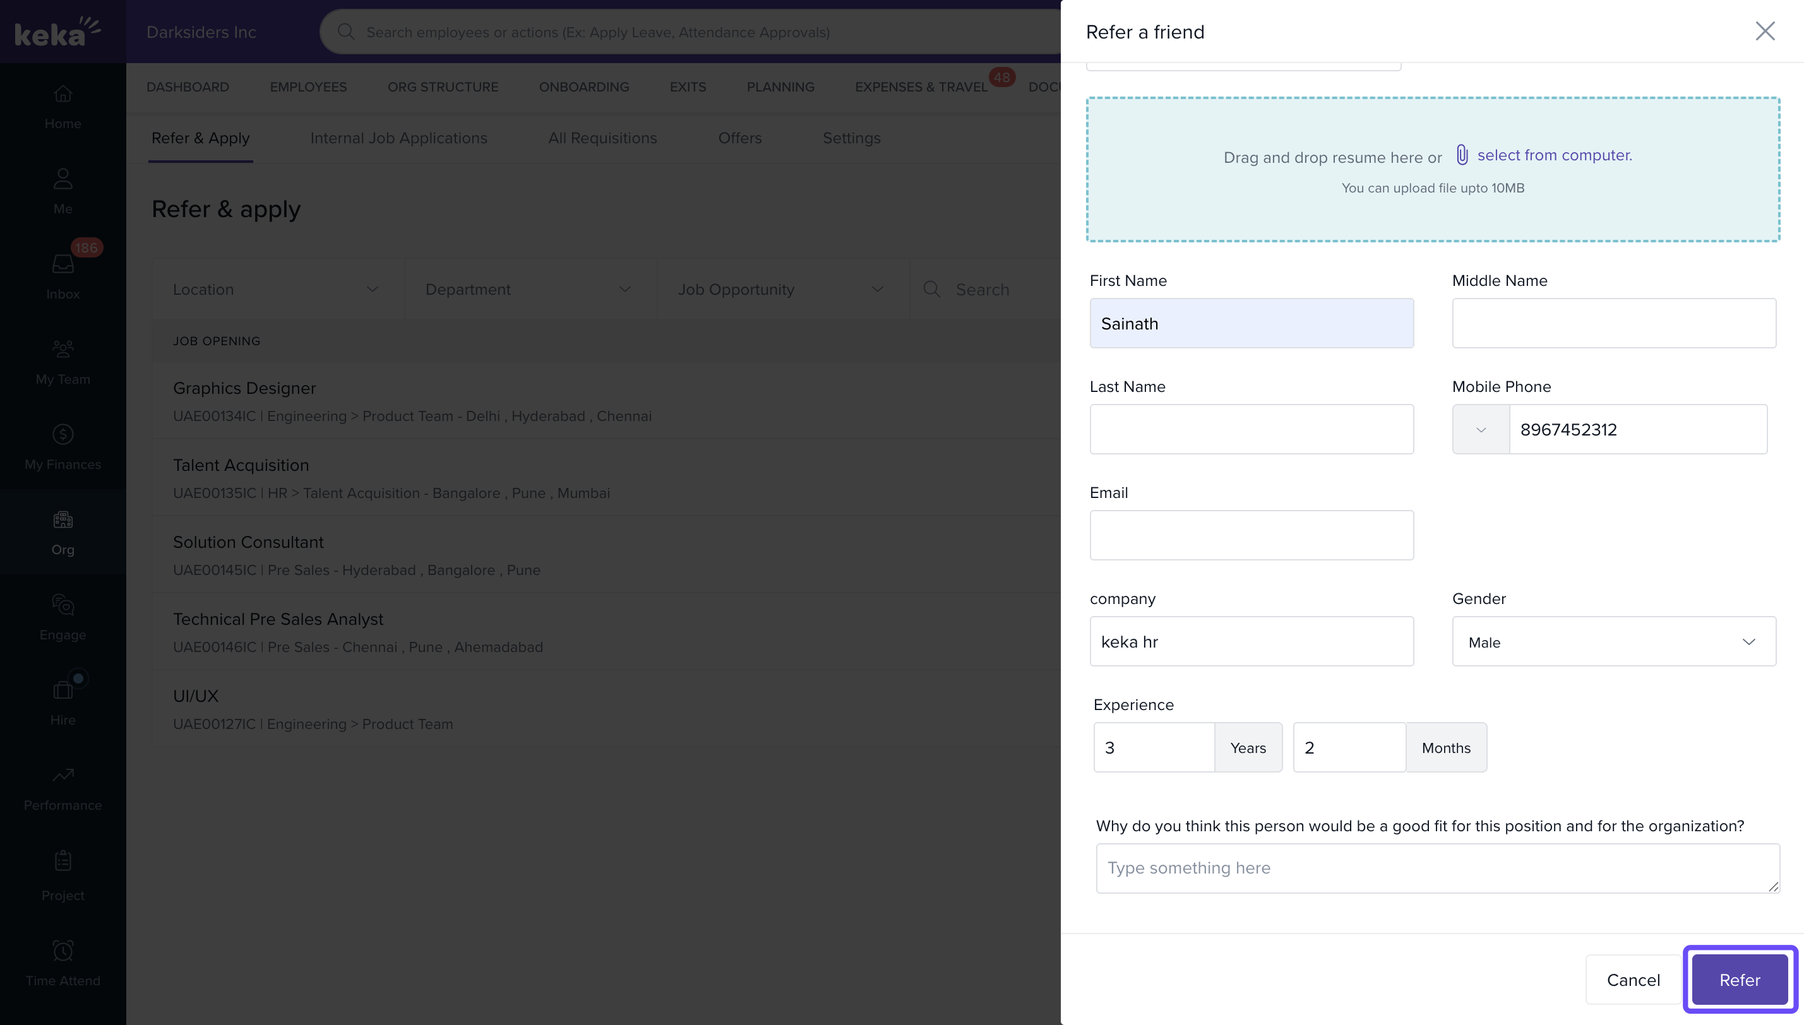Click the Inbox icon in the sidebar
Viewport: 1804px width, 1025px height.
coord(63,264)
